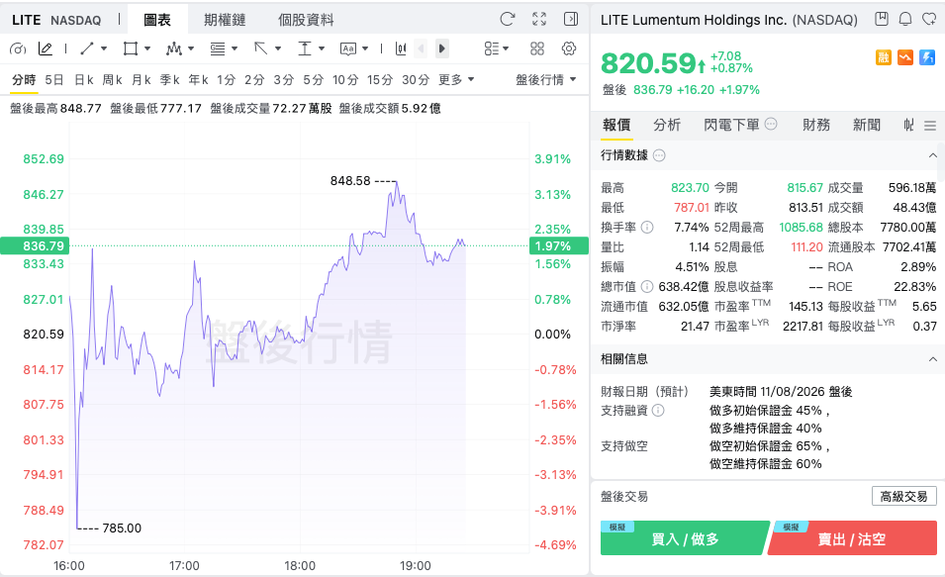Click the orange 融 margin badge
This screenshot has height=577, width=945.
[884, 57]
